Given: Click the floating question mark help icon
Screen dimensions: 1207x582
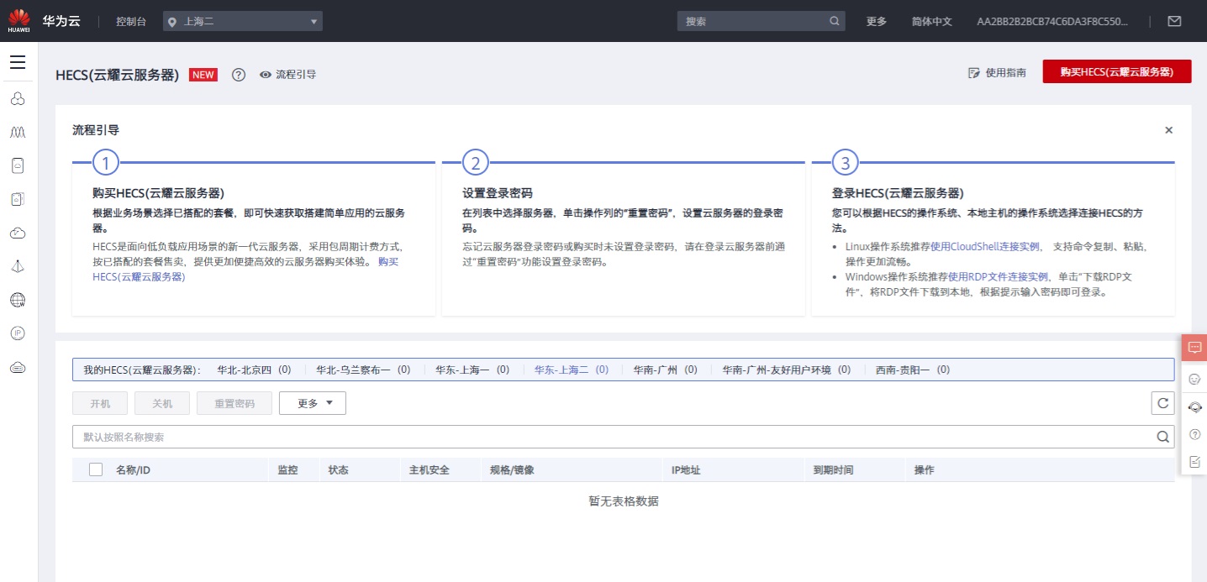Looking at the screenshot, I should (1194, 434).
